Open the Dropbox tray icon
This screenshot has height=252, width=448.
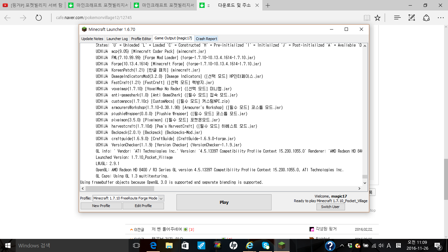350,245
